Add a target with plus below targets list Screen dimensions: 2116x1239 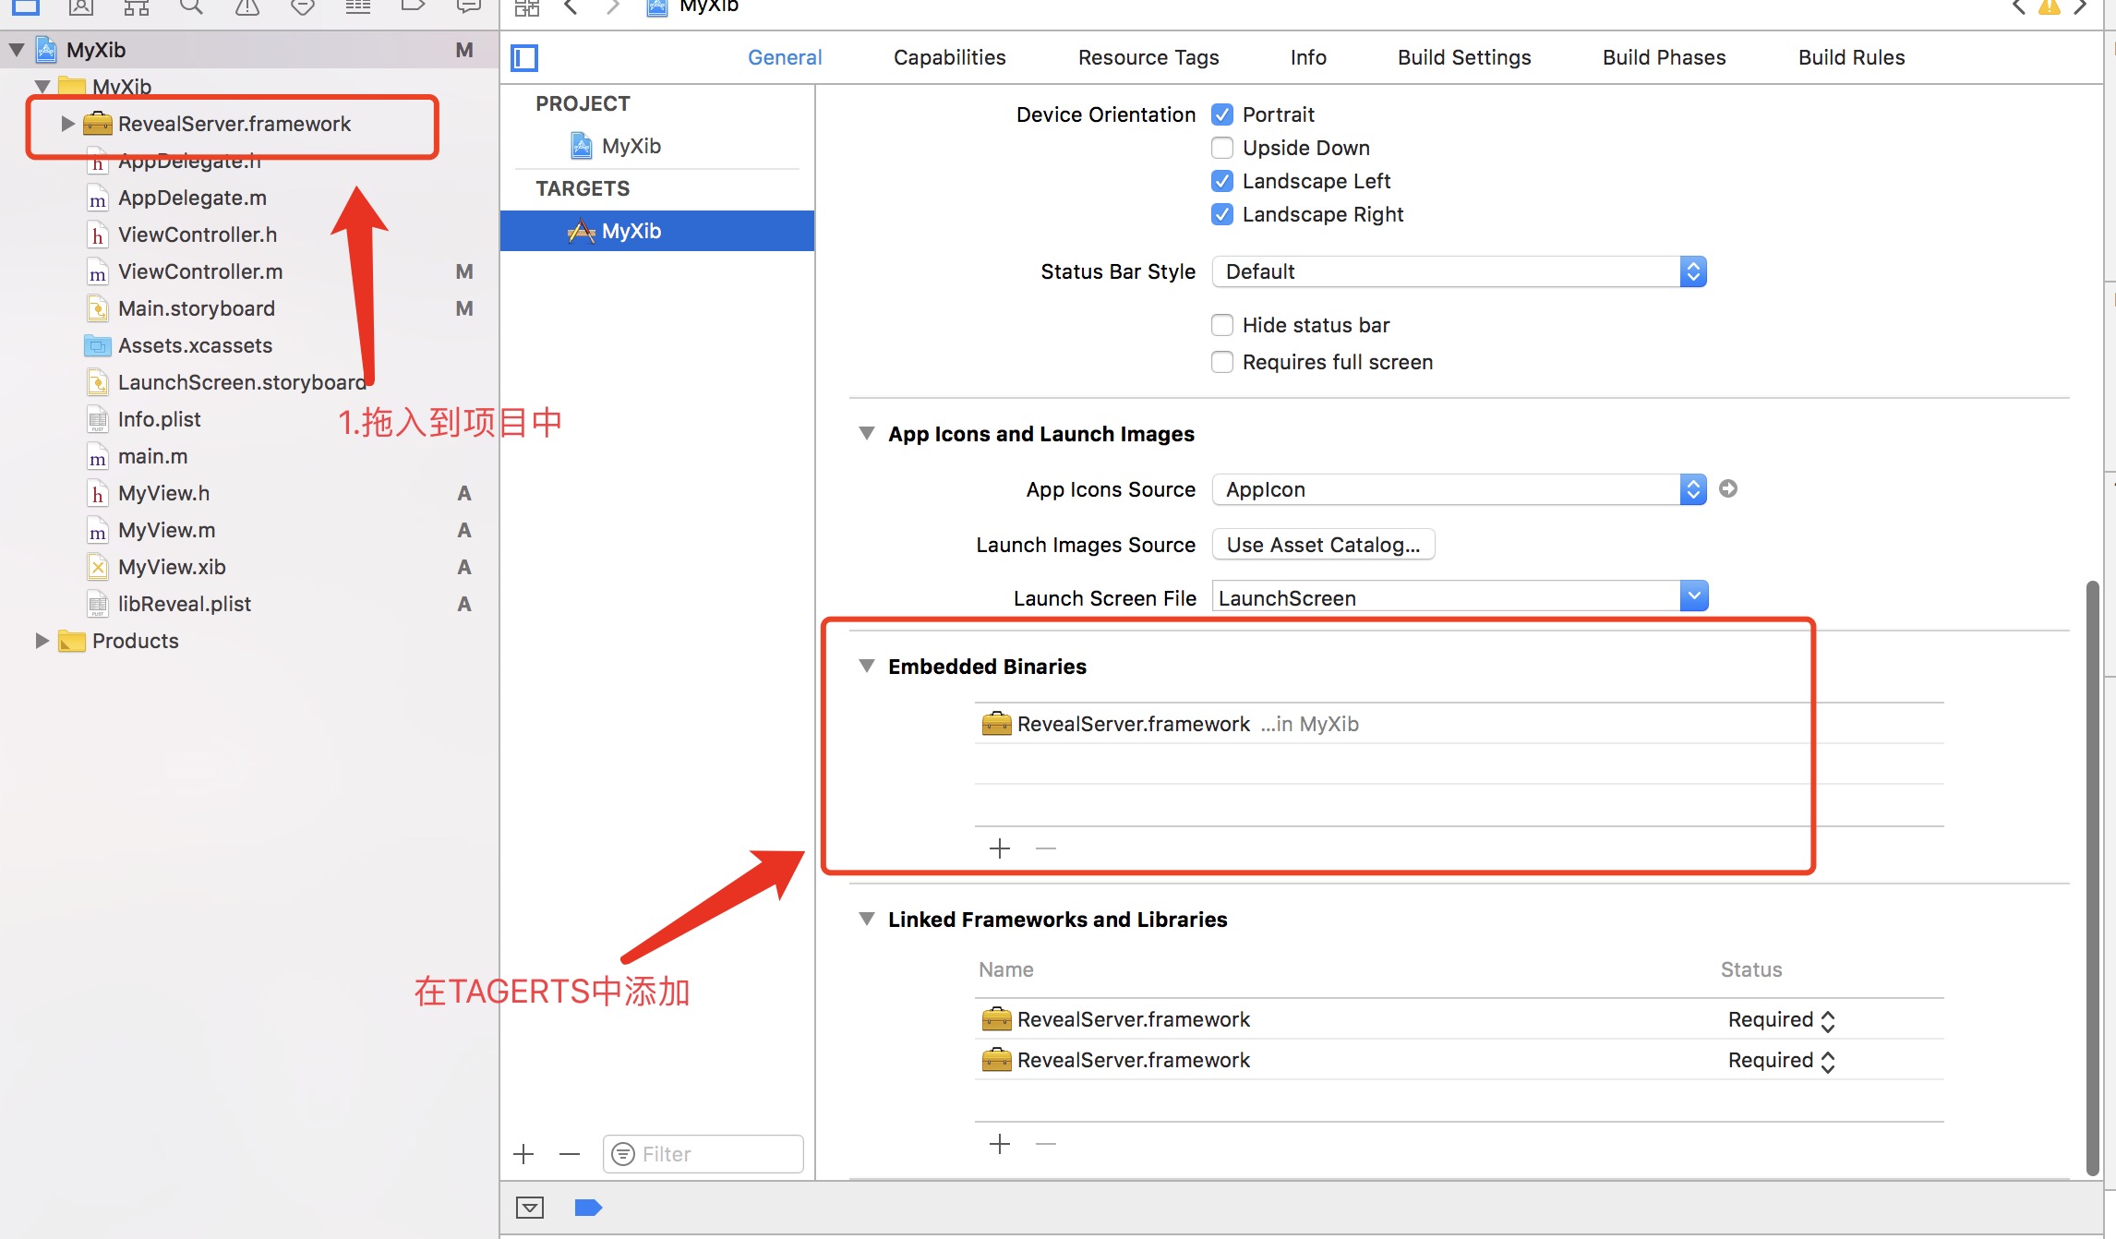(523, 1154)
